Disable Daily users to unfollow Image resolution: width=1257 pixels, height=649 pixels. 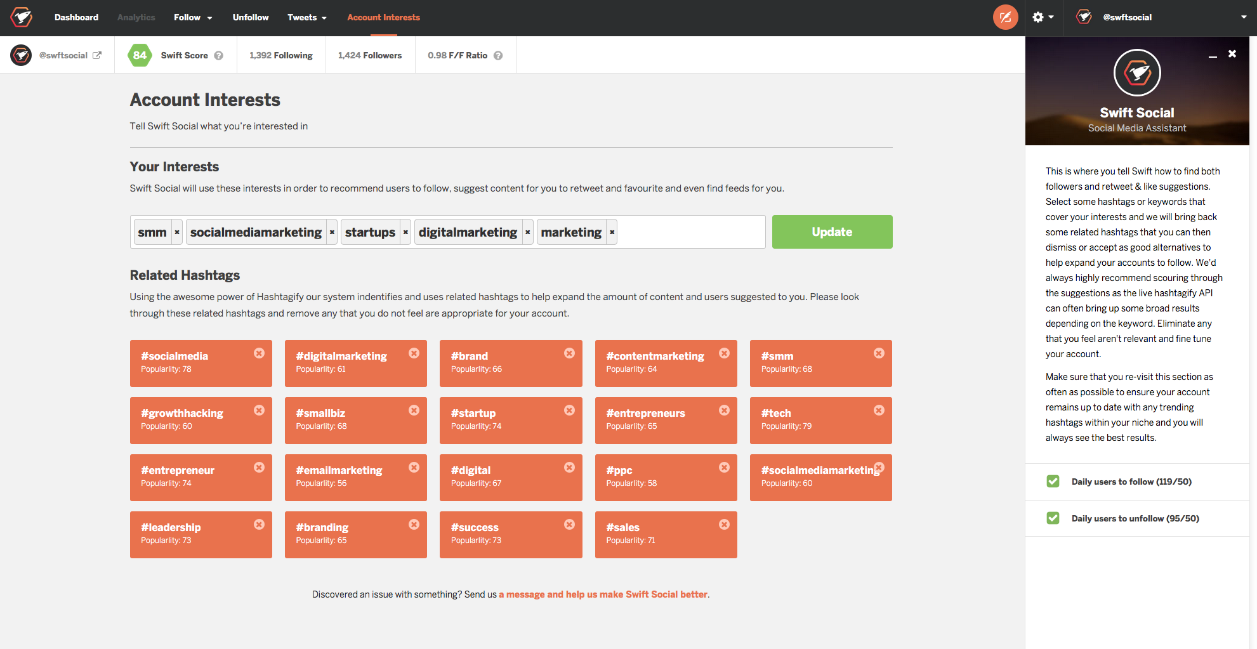pos(1053,518)
